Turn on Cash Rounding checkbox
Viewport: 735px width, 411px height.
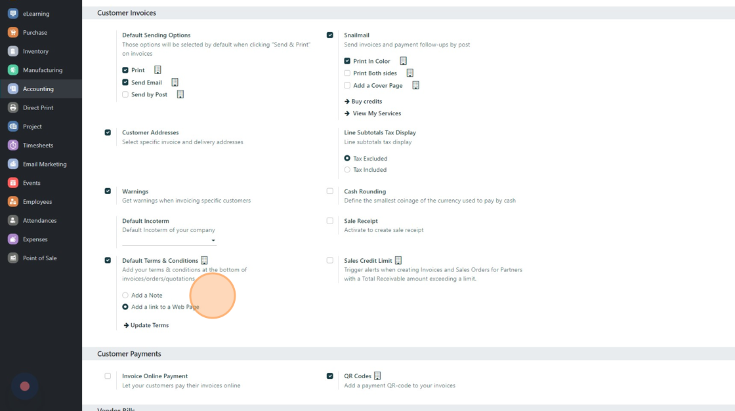click(x=330, y=191)
